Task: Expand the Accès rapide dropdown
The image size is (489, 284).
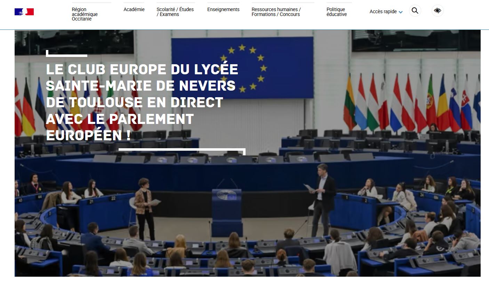Action: (383, 11)
